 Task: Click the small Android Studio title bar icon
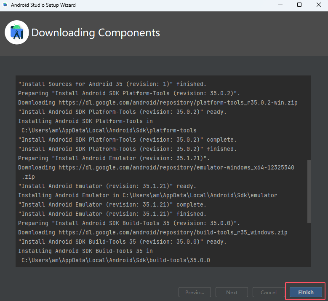point(5,5)
